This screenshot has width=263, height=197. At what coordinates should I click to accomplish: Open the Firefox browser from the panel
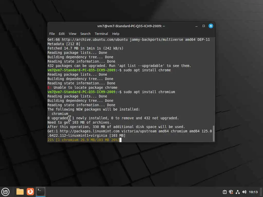click(30, 192)
